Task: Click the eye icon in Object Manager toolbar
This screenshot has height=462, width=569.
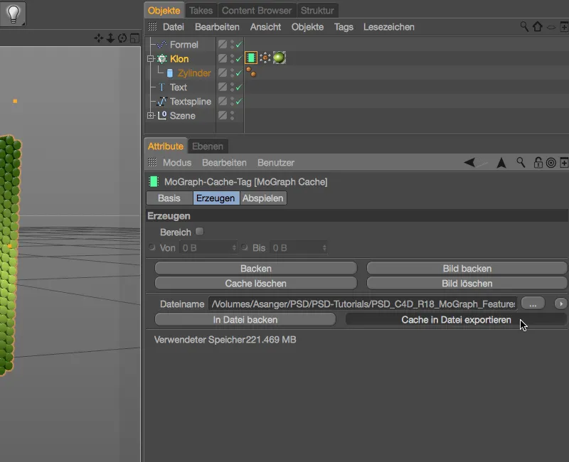Action: point(551,28)
